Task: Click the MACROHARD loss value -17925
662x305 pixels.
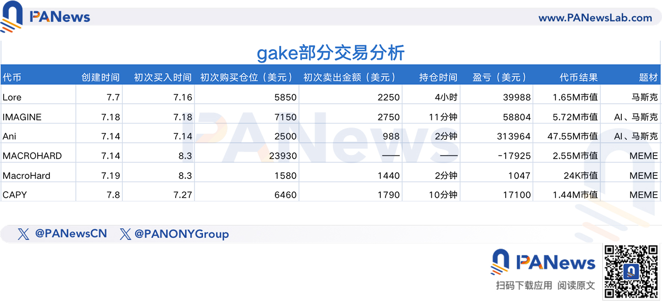Action: click(514, 156)
